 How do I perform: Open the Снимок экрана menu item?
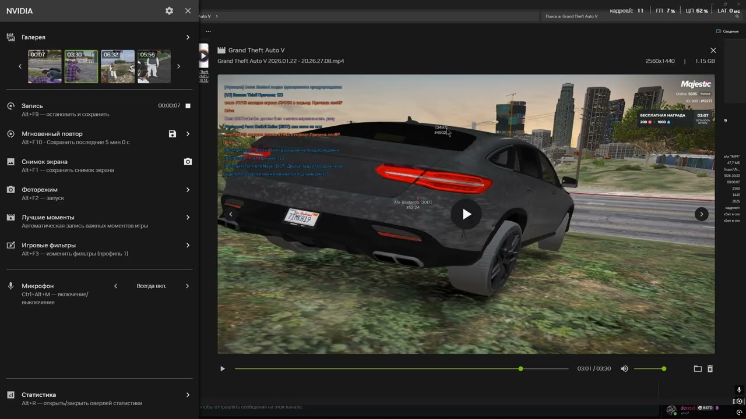[99, 166]
